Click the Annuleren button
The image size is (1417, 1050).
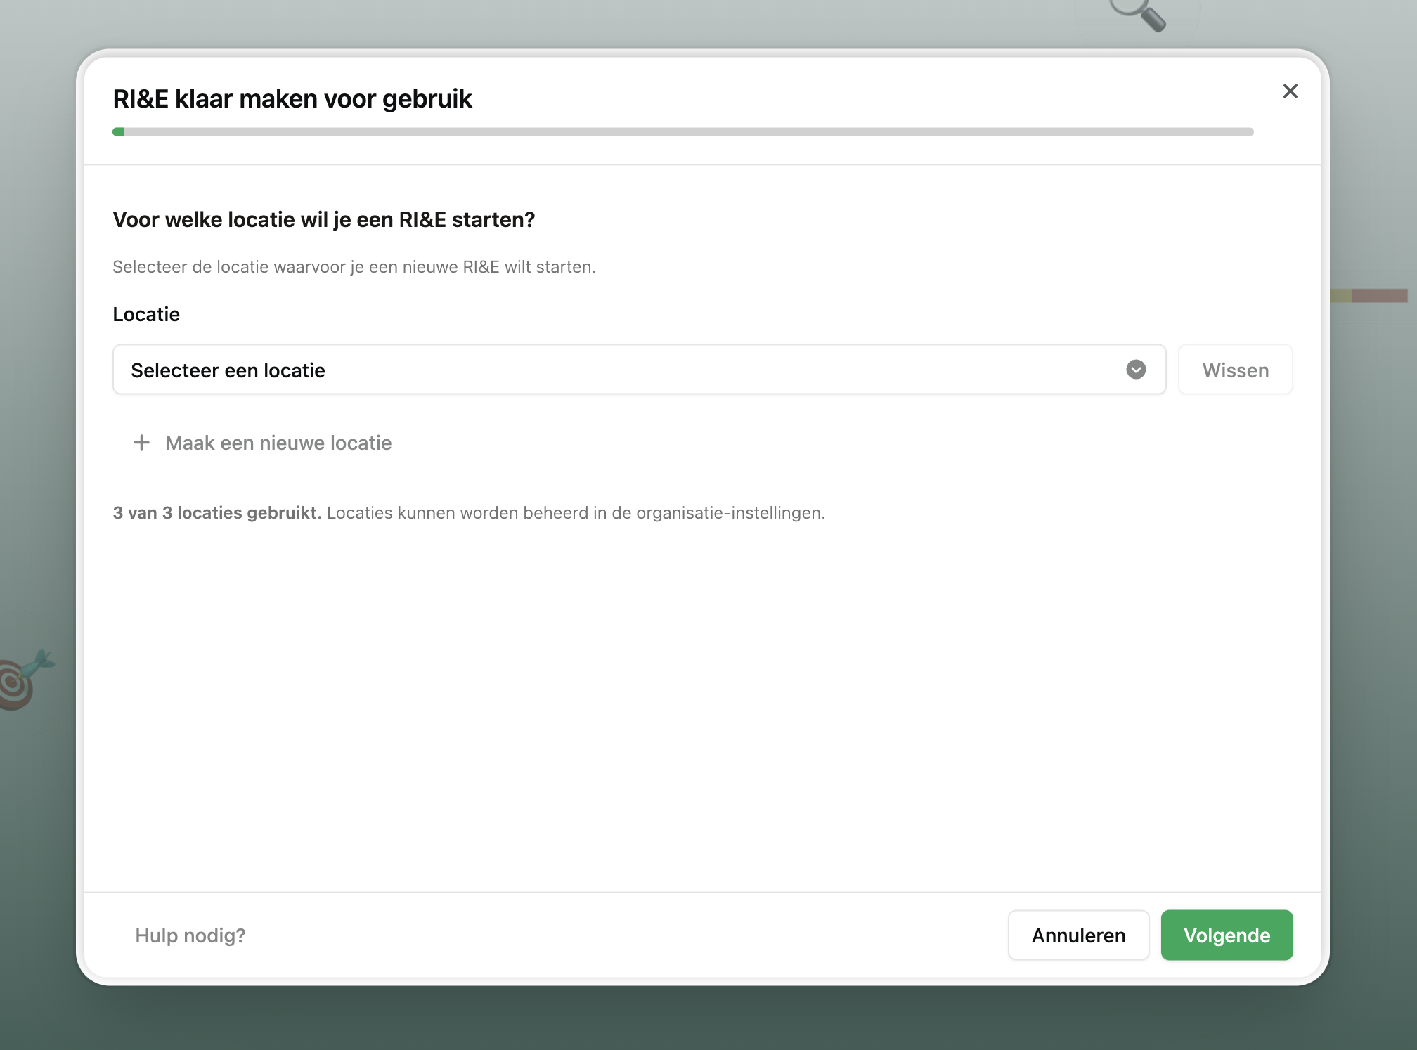click(x=1078, y=935)
